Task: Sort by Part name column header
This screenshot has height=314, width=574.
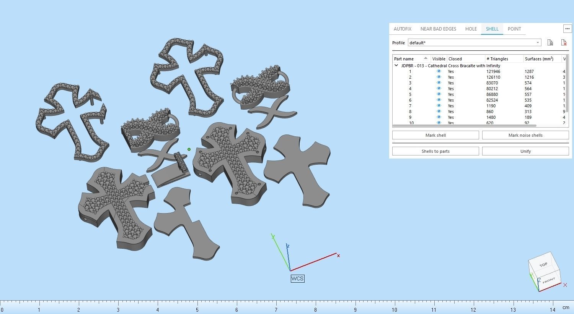Action: (x=411, y=59)
